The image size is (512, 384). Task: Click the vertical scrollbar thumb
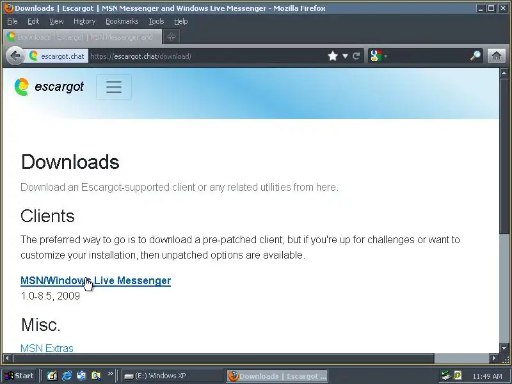click(504, 156)
